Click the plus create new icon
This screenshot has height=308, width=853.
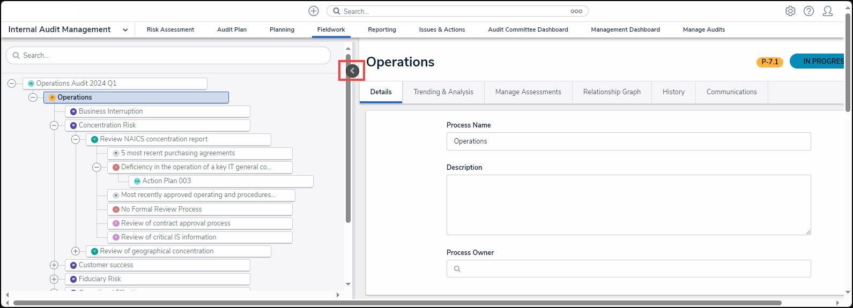(314, 11)
